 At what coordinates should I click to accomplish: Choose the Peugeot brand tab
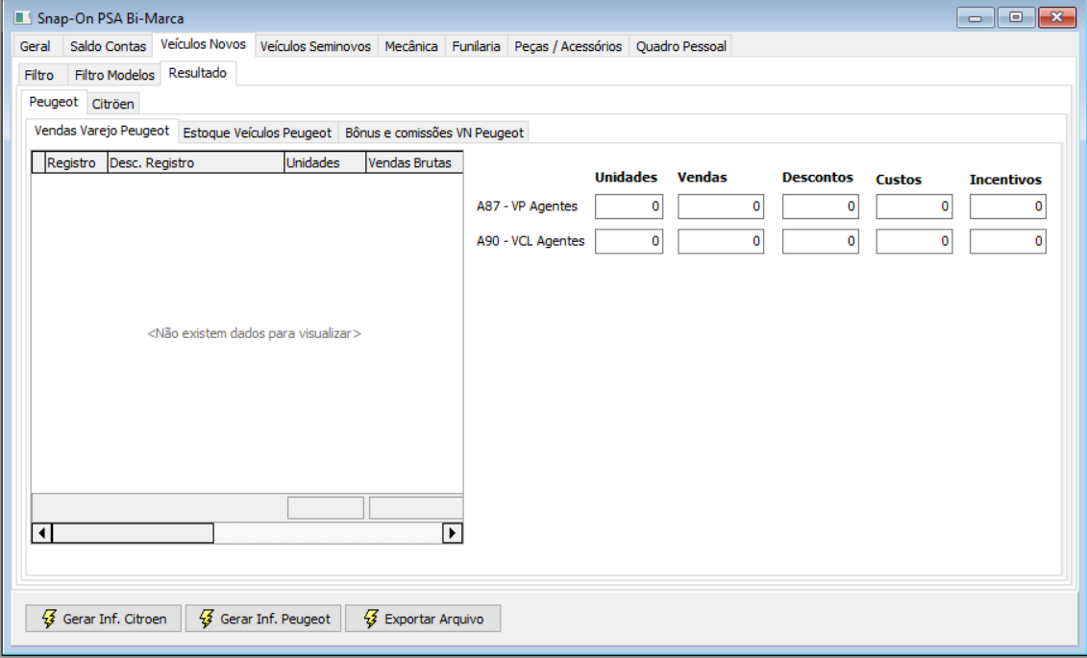click(54, 102)
